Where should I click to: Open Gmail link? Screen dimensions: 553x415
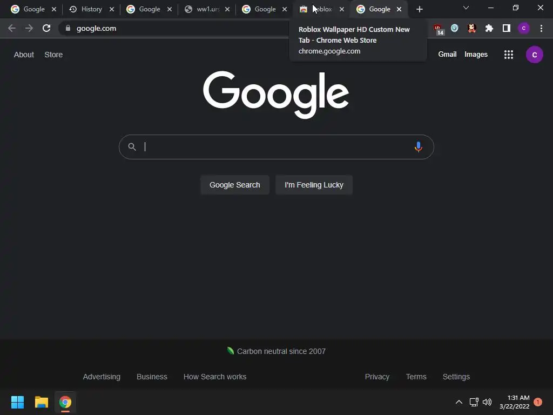pyautogui.click(x=447, y=55)
